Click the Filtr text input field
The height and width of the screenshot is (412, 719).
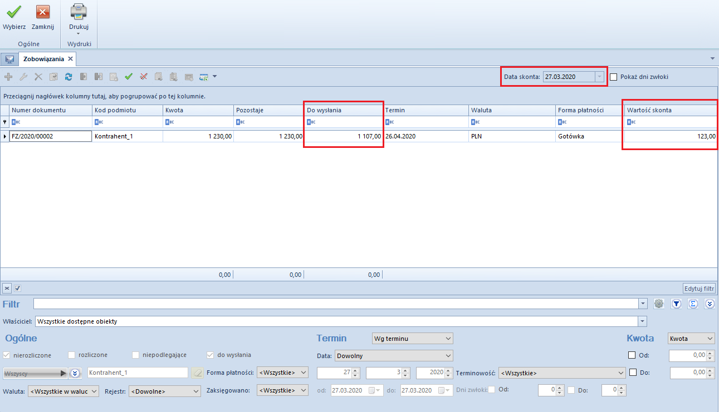tap(336, 304)
